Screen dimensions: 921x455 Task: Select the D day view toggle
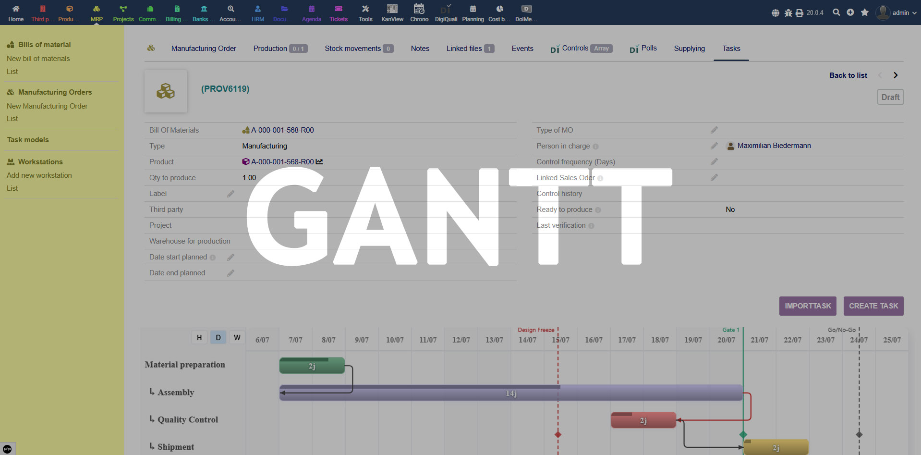(218, 337)
